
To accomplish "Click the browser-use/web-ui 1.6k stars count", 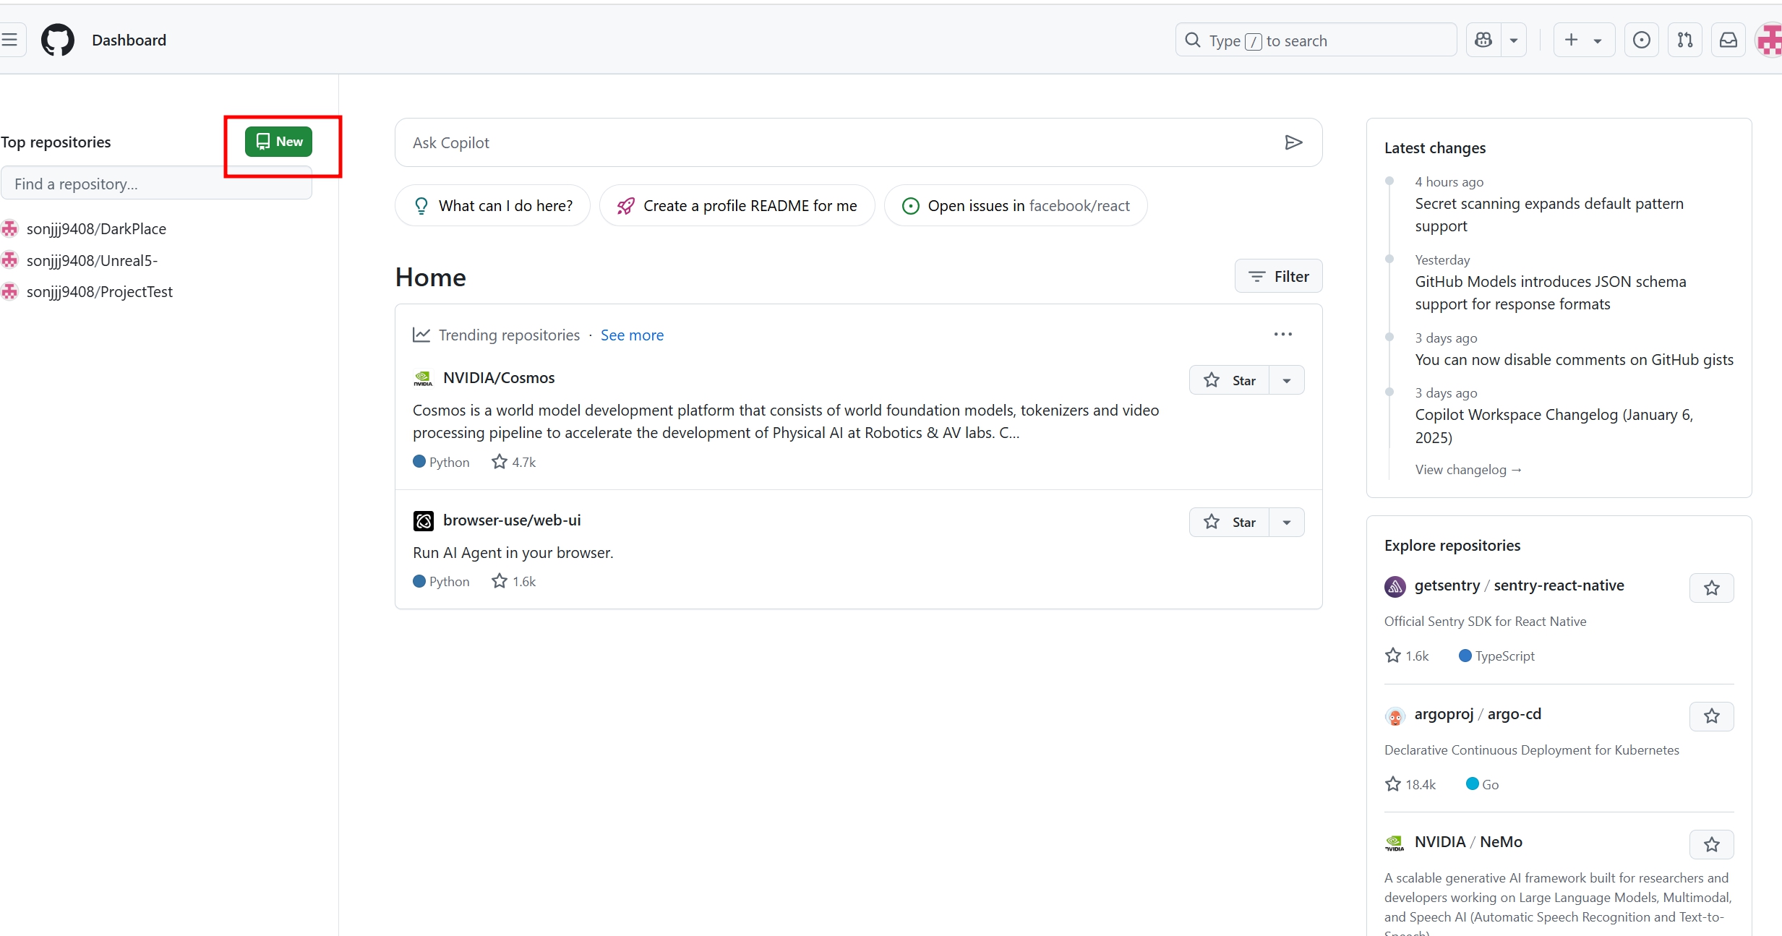I will tap(514, 581).
